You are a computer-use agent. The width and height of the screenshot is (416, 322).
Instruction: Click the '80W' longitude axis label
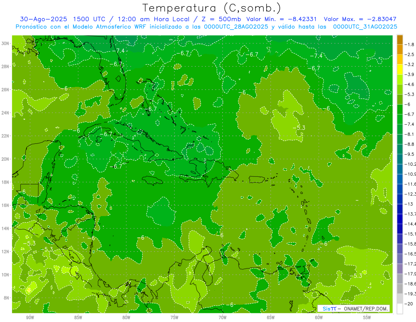126,317
